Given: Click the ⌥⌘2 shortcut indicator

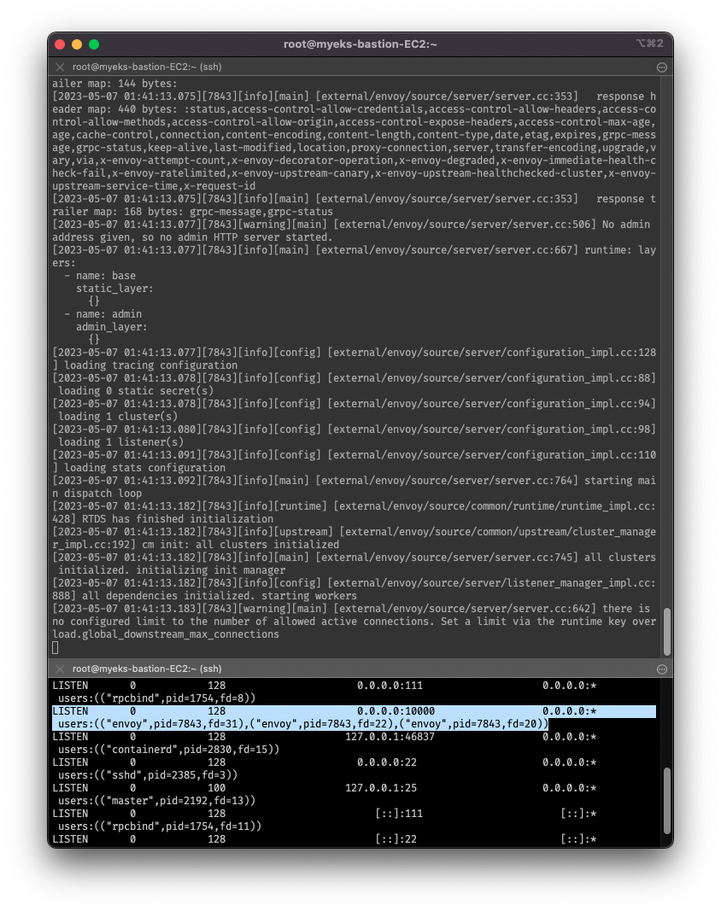Looking at the screenshot, I should 649,44.
